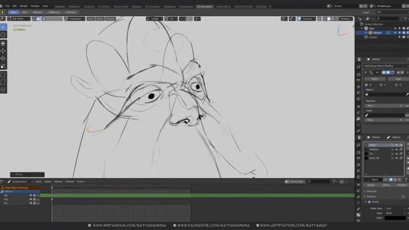Open the Modifiers wrench properties tab
Screen dimensions: 409x230
[359, 119]
